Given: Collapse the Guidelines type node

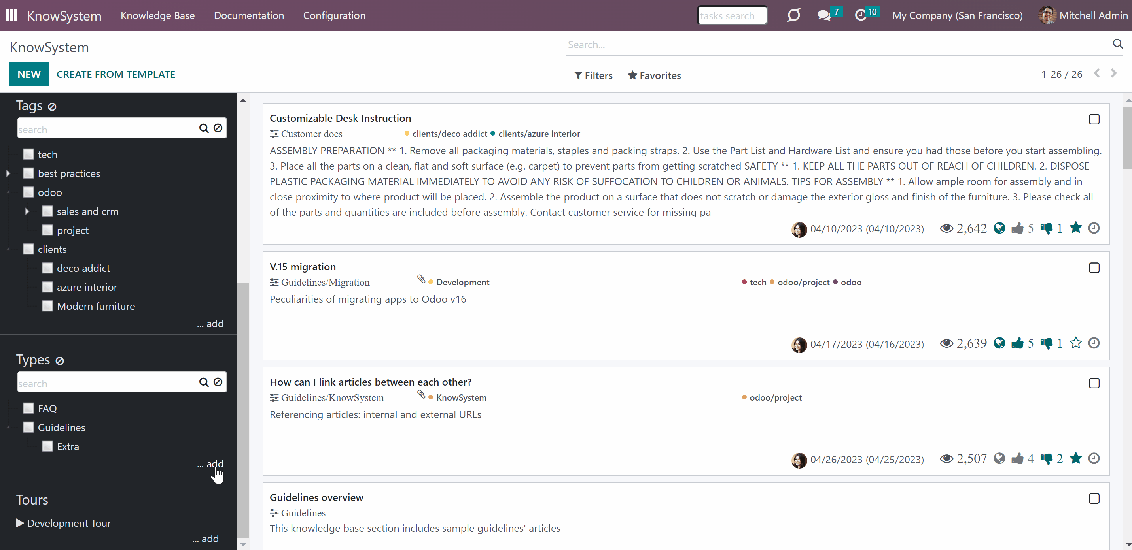Looking at the screenshot, I should (8, 427).
